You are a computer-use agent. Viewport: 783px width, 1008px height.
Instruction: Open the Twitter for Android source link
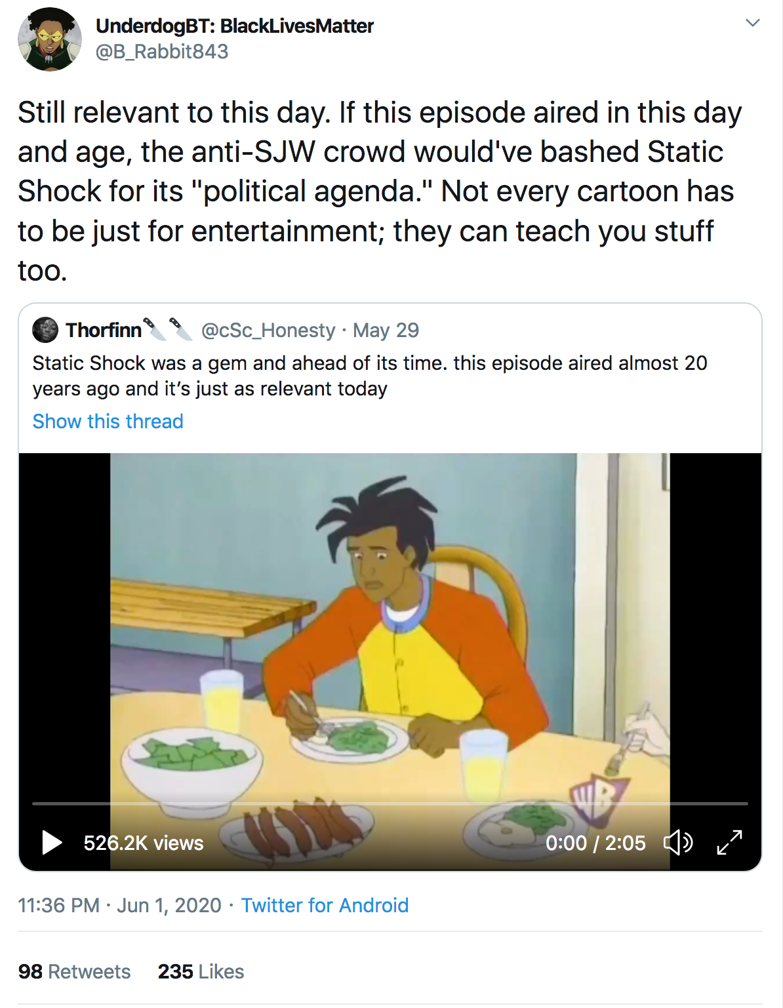325,905
